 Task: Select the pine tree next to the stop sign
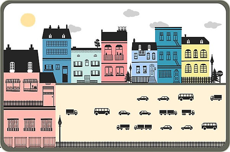(215, 76)
